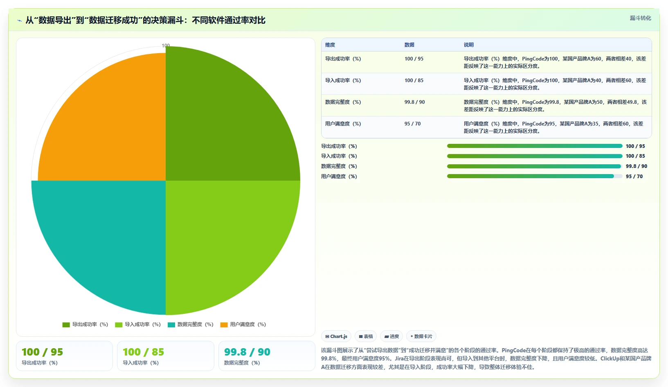Open the 100 / 95 导出成功率 data card
This screenshot has height=387, width=668.
pyautogui.click(x=64, y=356)
